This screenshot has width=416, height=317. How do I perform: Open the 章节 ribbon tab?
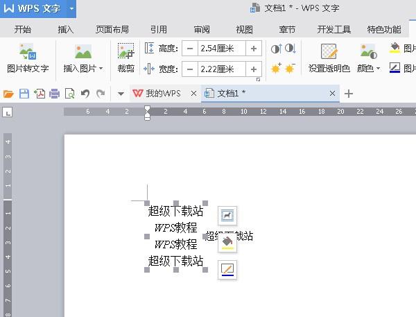pos(287,29)
